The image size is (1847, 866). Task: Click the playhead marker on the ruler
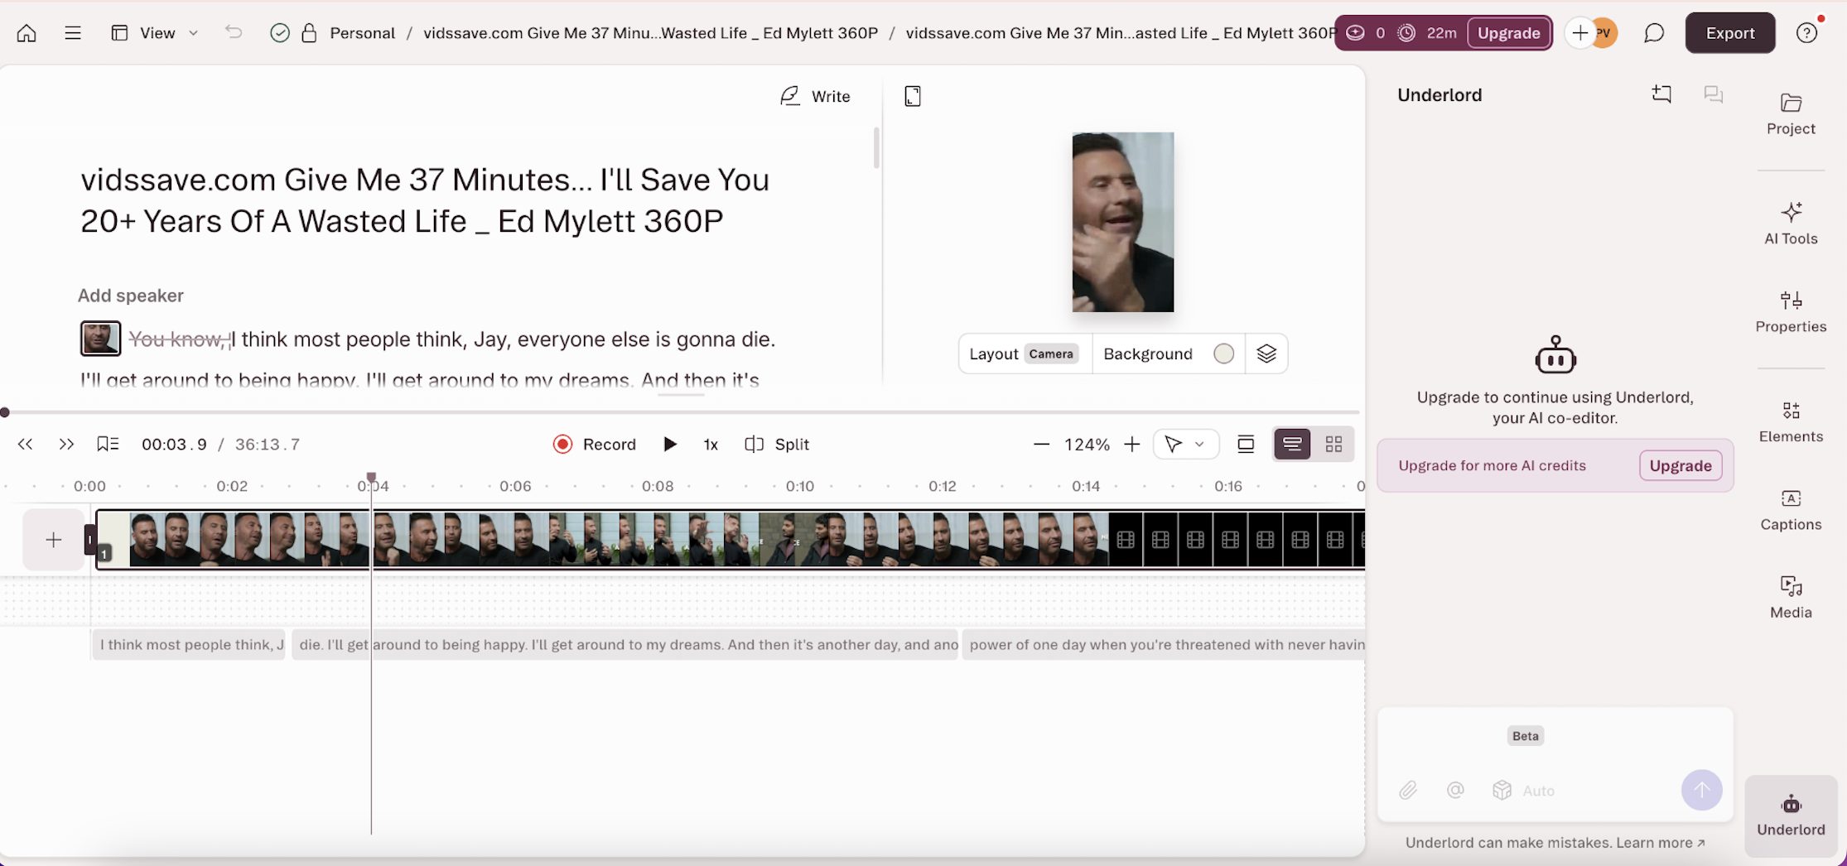372,478
